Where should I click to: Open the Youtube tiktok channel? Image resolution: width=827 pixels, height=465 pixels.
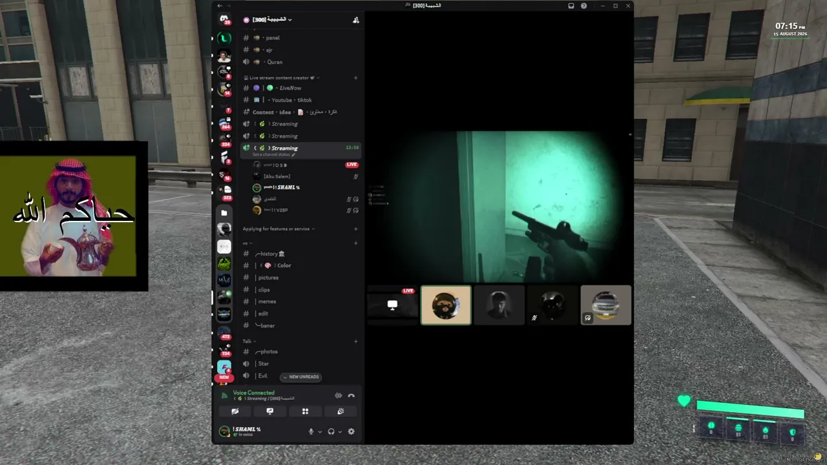pyautogui.click(x=300, y=100)
